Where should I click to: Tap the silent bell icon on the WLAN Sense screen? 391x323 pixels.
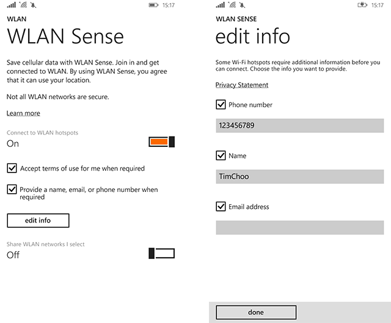click(x=34, y=5)
